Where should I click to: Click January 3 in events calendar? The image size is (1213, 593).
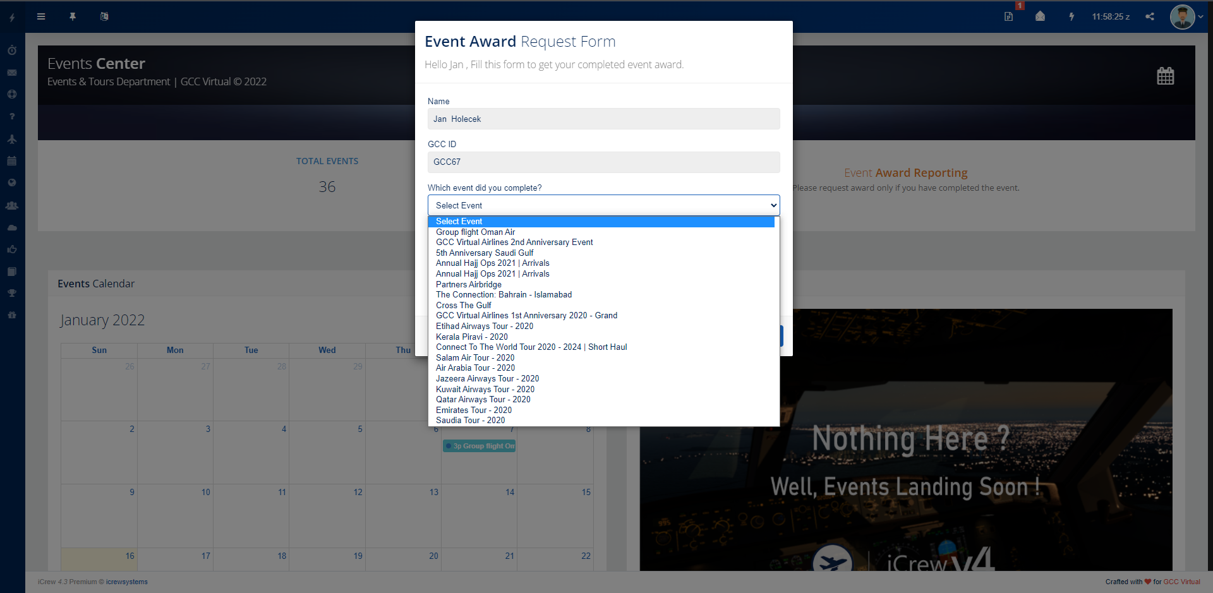175,452
